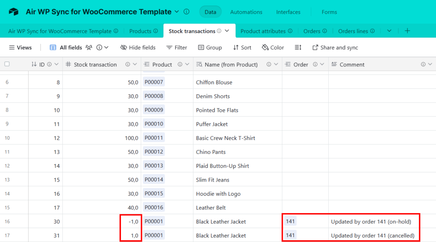Show the ID field info icon
436x242 pixels.
(x=49, y=64)
